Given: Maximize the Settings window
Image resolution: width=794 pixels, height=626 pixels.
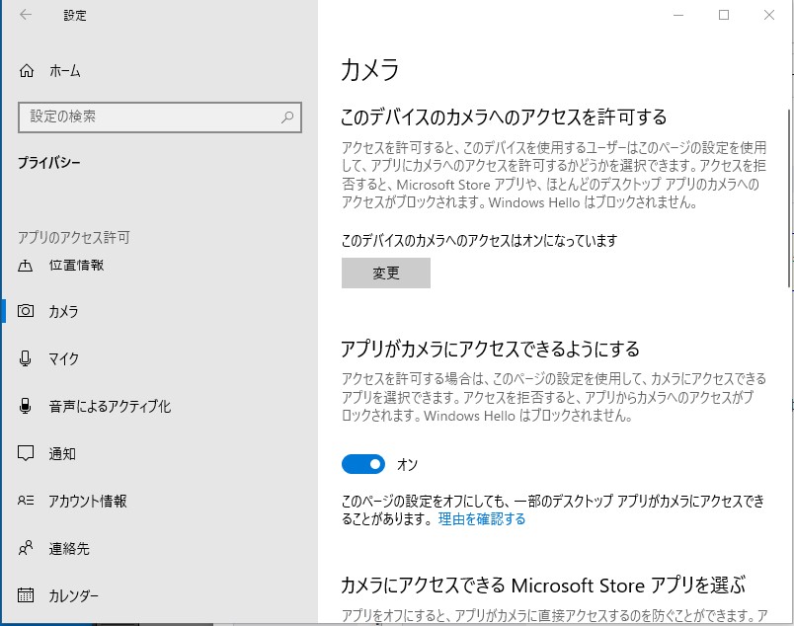Looking at the screenshot, I should (724, 15).
